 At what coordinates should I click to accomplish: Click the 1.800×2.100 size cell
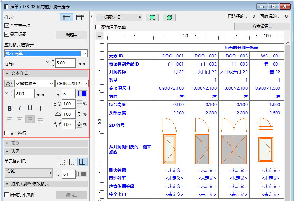pyautogui.click(x=234, y=88)
